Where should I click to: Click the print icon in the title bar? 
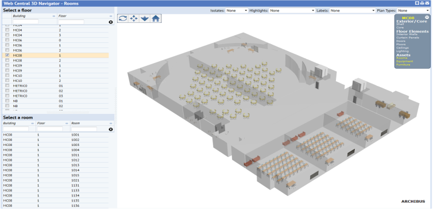point(422,3)
